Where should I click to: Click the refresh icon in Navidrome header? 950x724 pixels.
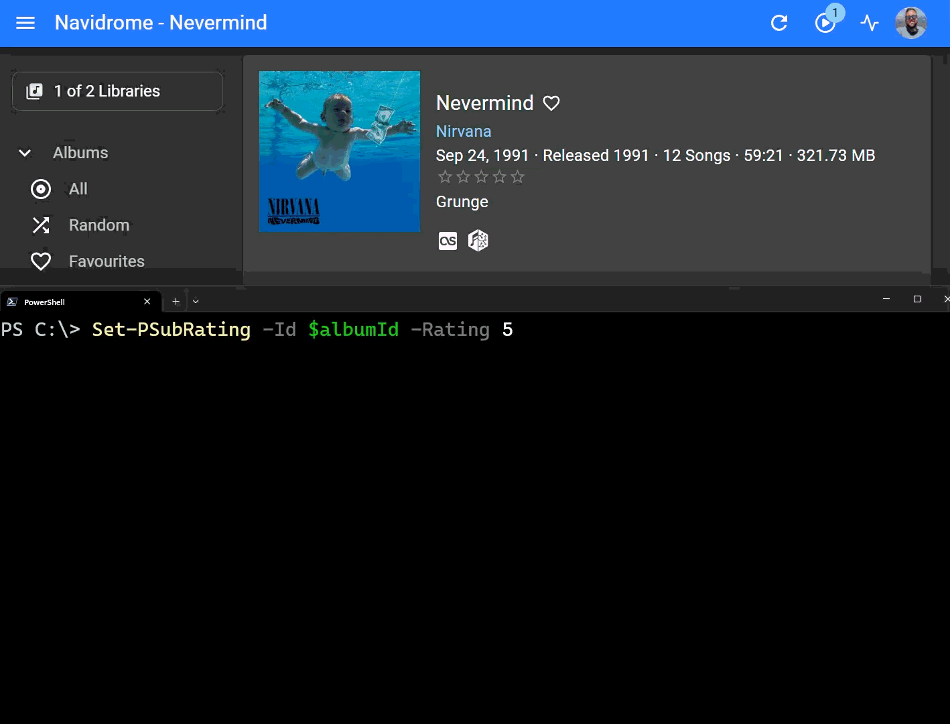pos(778,23)
